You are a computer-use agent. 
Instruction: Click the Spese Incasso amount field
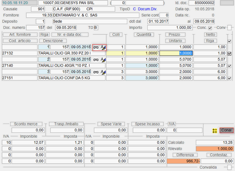(149, 130)
